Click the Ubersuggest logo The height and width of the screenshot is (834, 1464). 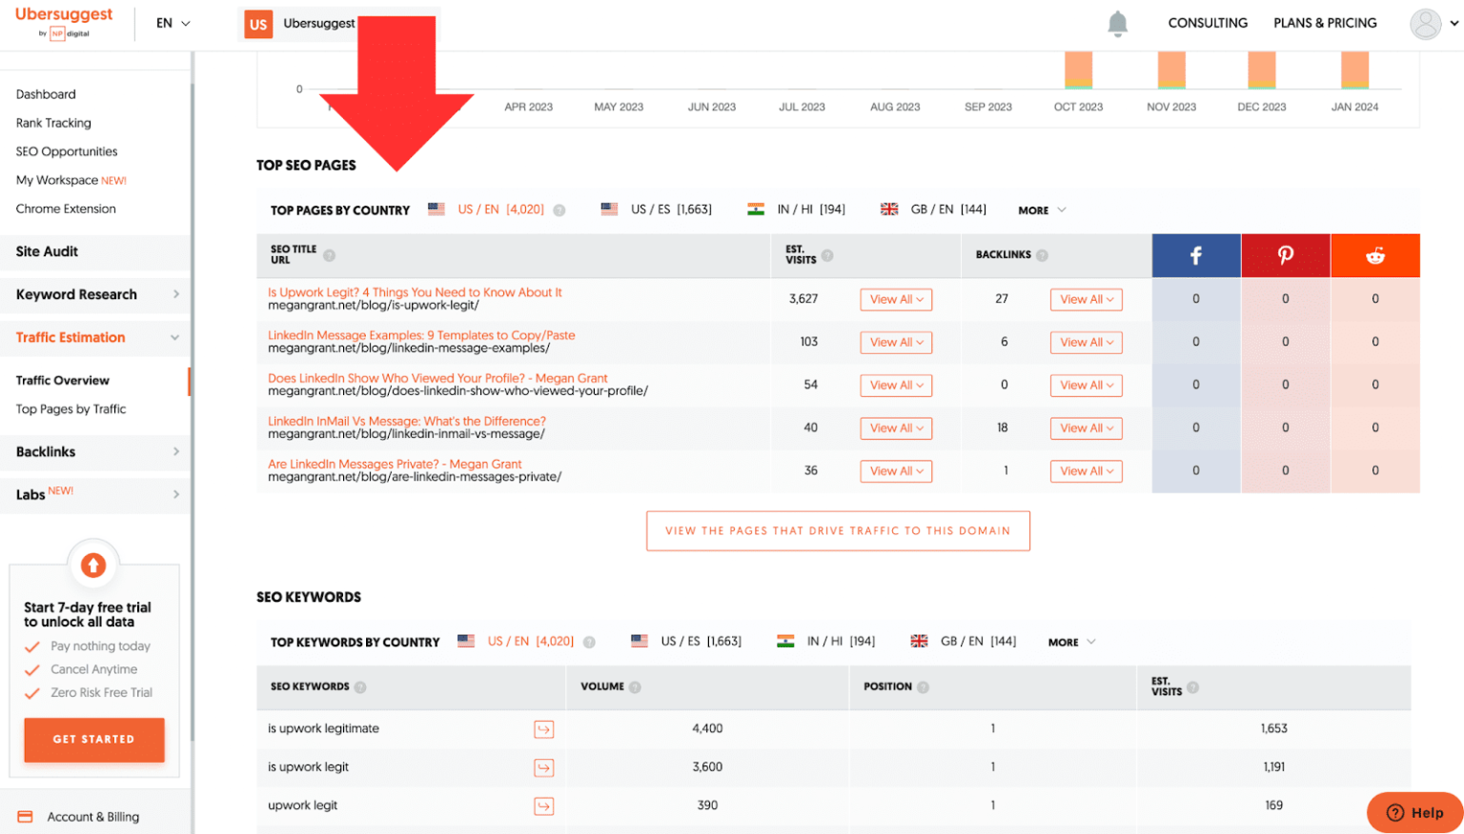click(x=63, y=22)
